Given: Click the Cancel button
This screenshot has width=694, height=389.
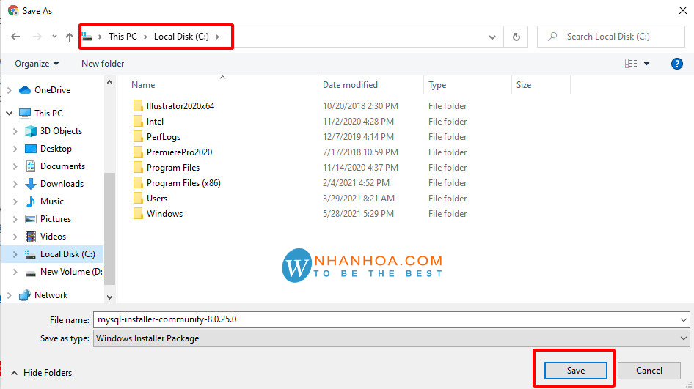Looking at the screenshot, I should (649, 371).
